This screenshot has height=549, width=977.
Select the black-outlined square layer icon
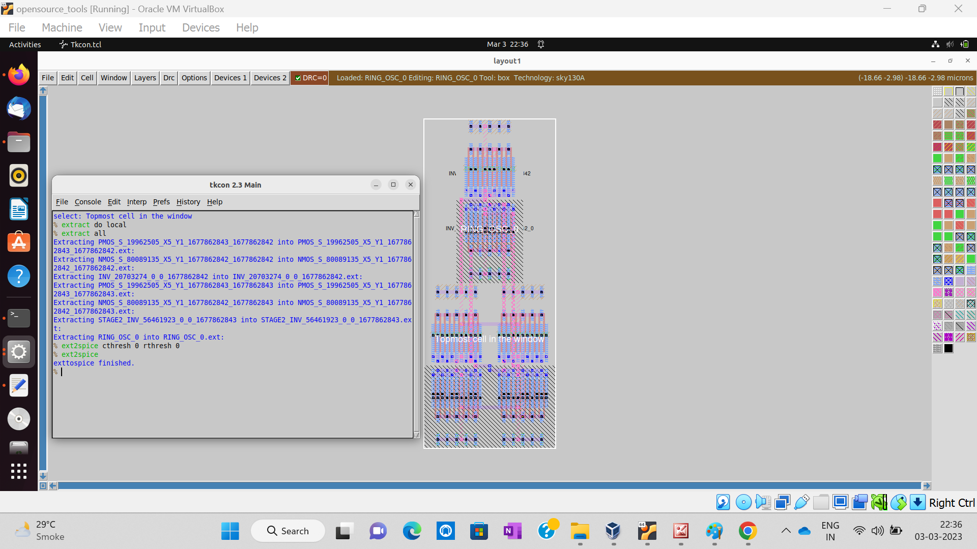[960, 91]
